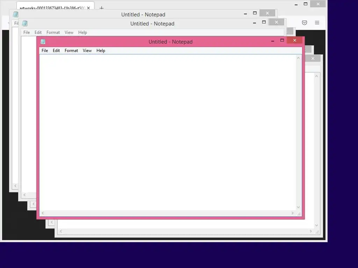Open File menu in front Notepad window
Viewport: 358px width, 268px height.
(x=45, y=51)
